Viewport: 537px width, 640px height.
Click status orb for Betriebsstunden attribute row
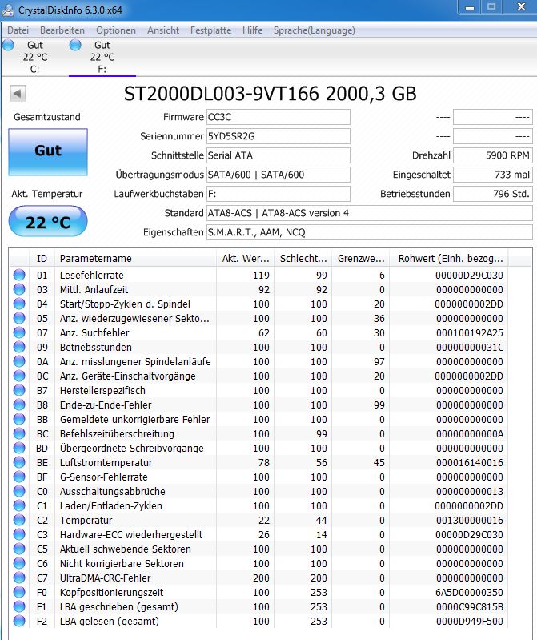click(19, 347)
